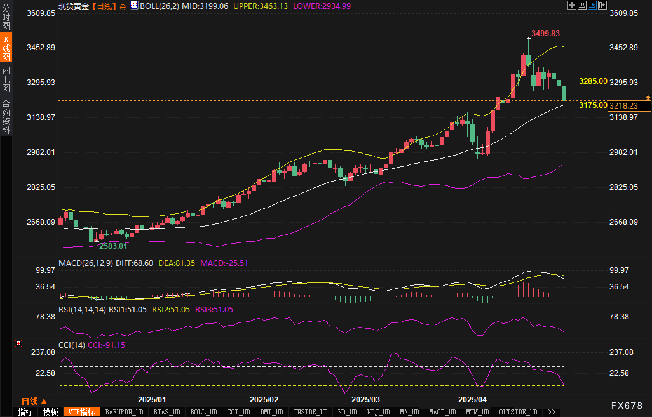Open the 指标 indicators menu
The height and width of the screenshot is (417, 652).
[x=25, y=412]
